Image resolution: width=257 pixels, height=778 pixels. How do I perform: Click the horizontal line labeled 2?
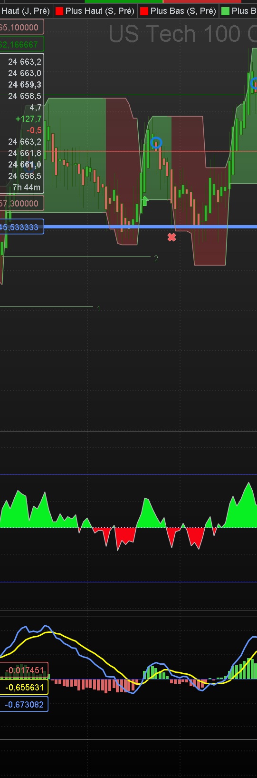(76, 257)
